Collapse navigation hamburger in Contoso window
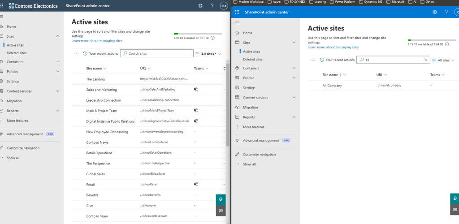The image size is (459, 224). click(x=1, y=17)
